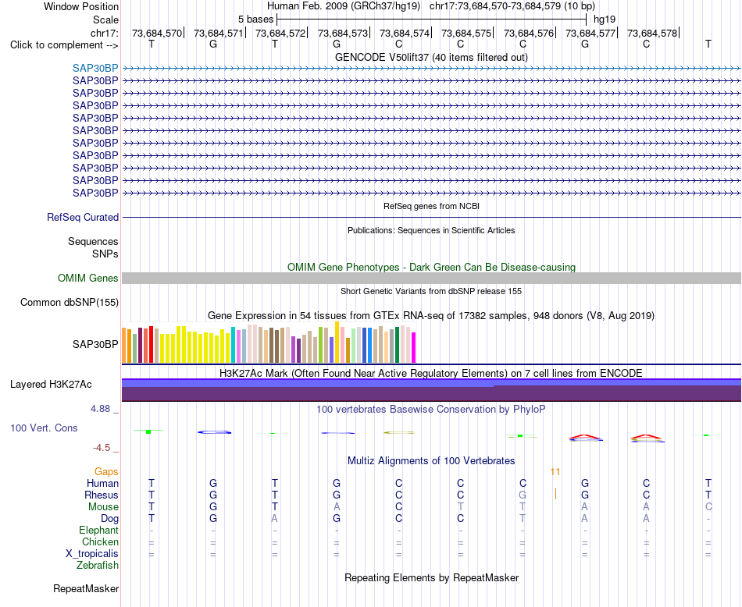Click the SNPs track label
Image resolution: width=742 pixels, height=607 pixels.
(x=105, y=254)
